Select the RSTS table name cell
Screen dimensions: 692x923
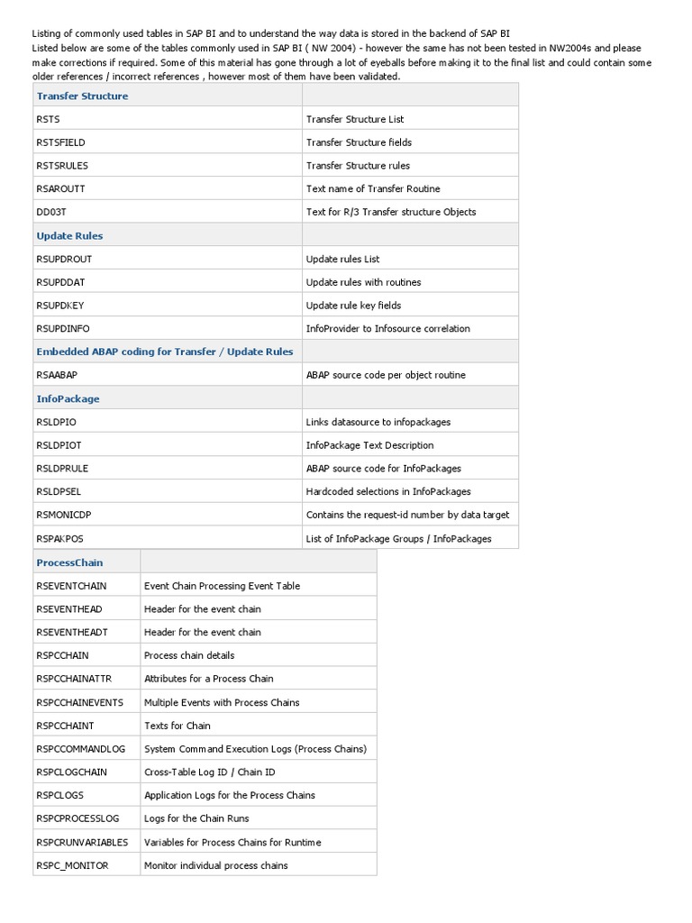168,119
